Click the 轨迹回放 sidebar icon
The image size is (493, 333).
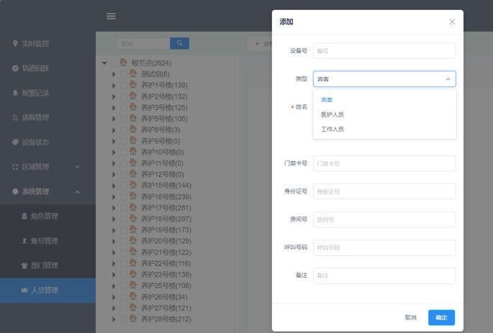point(15,68)
